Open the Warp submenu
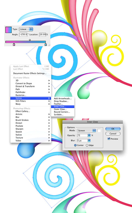The image size is (132, 213). pos(31,104)
